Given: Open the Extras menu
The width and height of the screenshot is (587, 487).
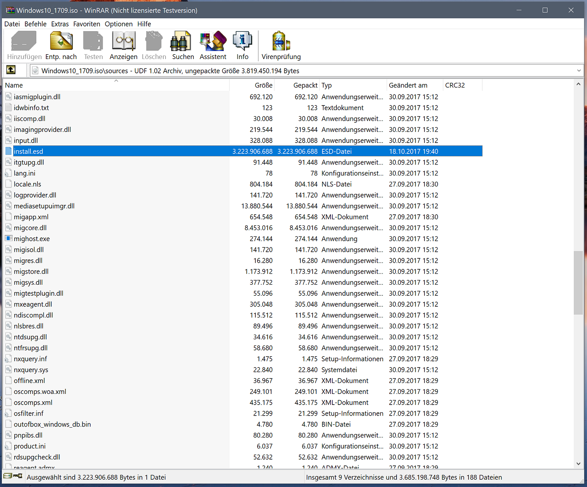Looking at the screenshot, I should pos(60,24).
